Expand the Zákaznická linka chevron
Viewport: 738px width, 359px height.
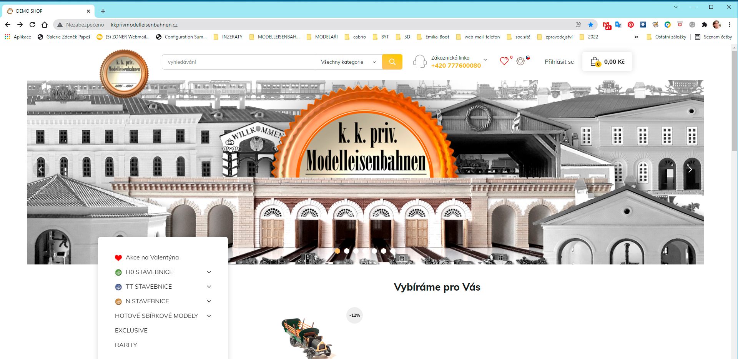coord(485,60)
